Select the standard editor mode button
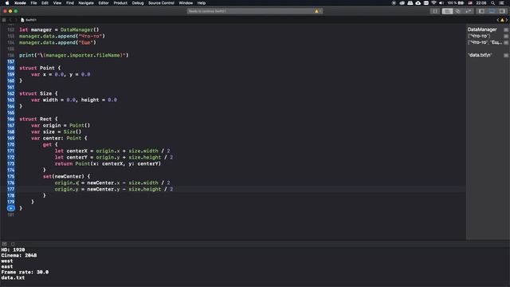The height and width of the screenshot is (287, 510). click(447, 11)
